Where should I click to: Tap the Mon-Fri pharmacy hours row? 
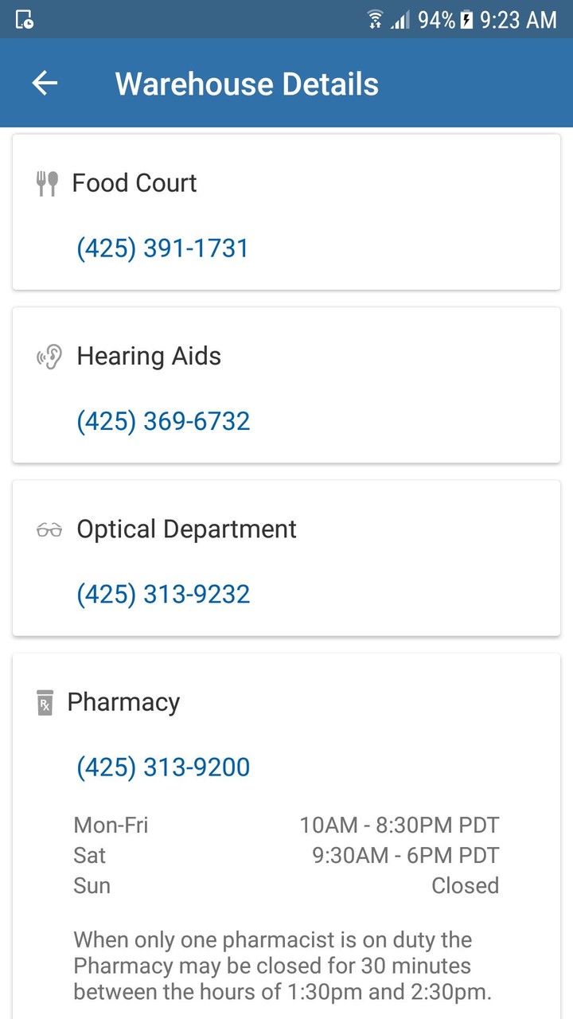pyautogui.click(x=286, y=825)
